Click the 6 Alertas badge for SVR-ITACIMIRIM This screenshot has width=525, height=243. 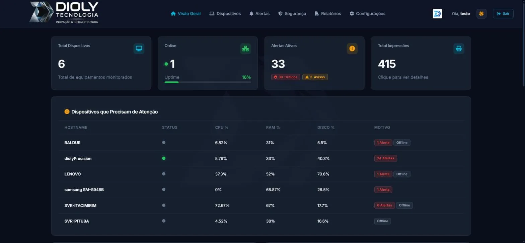(x=384, y=205)
